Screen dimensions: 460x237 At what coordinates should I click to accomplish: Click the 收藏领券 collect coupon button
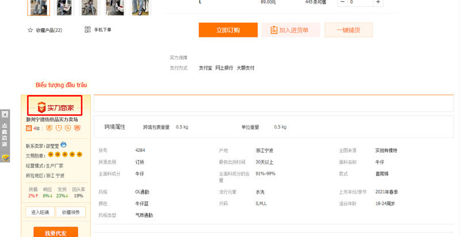click(x=71, y=212)
